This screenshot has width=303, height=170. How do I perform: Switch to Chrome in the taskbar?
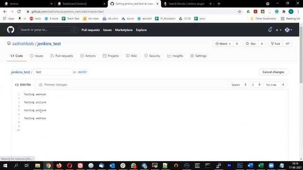[x=48, y=165]
